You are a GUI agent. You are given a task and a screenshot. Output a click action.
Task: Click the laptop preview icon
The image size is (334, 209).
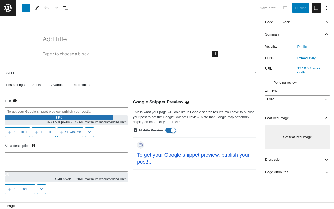tap(285, 8)
